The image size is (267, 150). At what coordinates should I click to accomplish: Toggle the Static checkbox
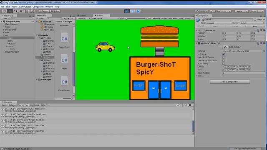point(255,20)
